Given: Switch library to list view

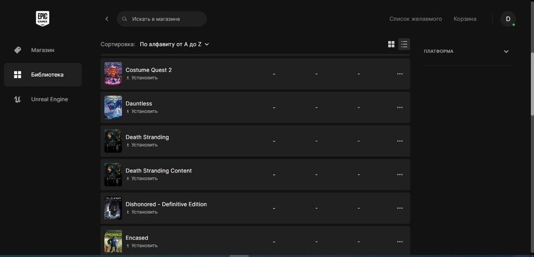Looking at the screenshot, I should [404, 44].
